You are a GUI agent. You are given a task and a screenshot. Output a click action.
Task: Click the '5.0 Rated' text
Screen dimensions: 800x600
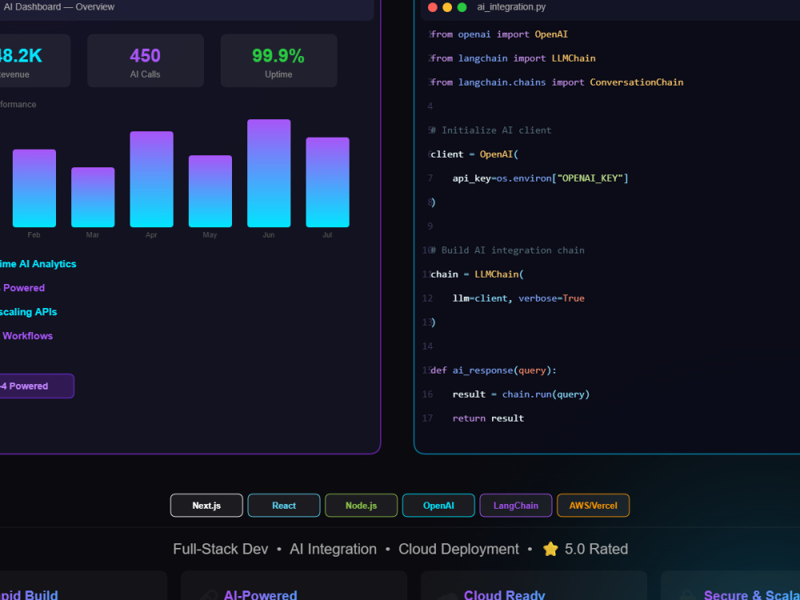point(597,549)
